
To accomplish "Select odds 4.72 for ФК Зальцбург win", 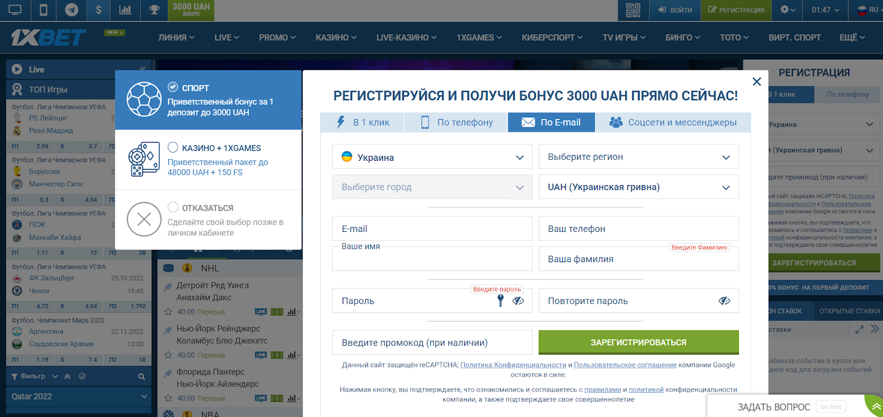I will 42,306.
